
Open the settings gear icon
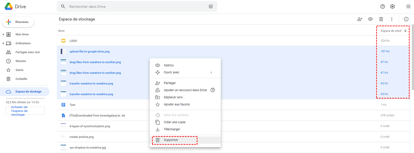pos(392,6)
